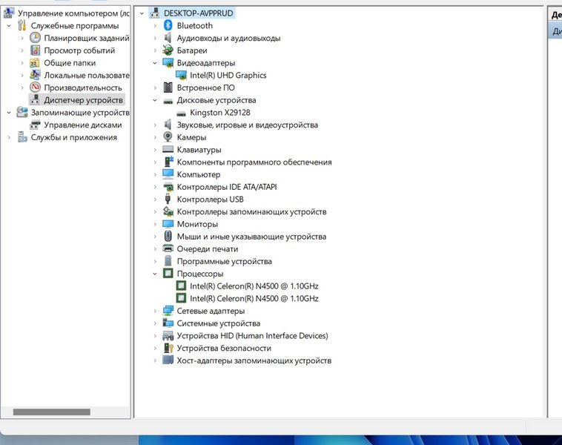Click the Keyboards (Клавиатуры) category icon
The height and width of the screenshot is (445, 562).
pos(168,150)
